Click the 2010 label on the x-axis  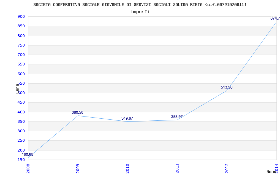(127, 168)
